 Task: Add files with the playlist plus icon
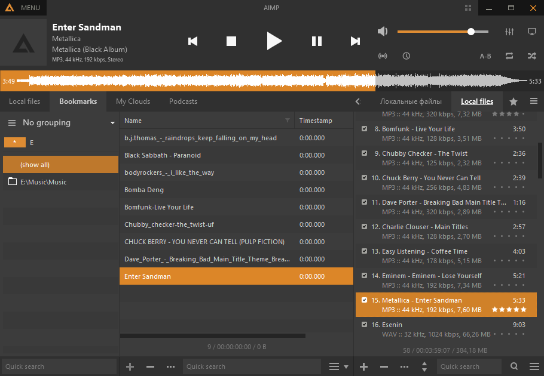pos(363,366)
